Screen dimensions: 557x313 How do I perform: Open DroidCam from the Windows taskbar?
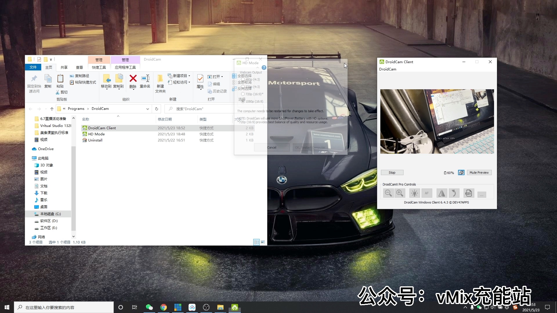click(x=234, y=307)
